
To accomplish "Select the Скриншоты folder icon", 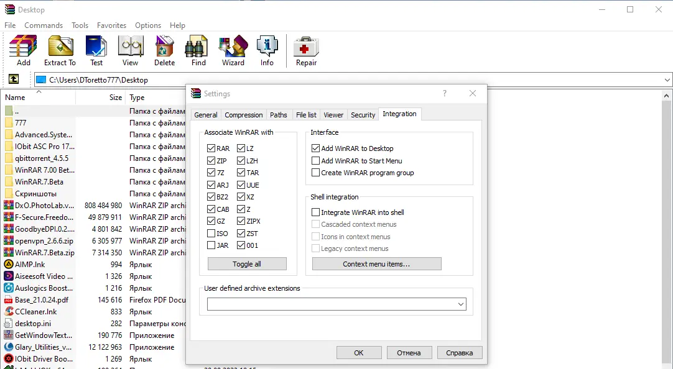I will [x=9, y=194].
